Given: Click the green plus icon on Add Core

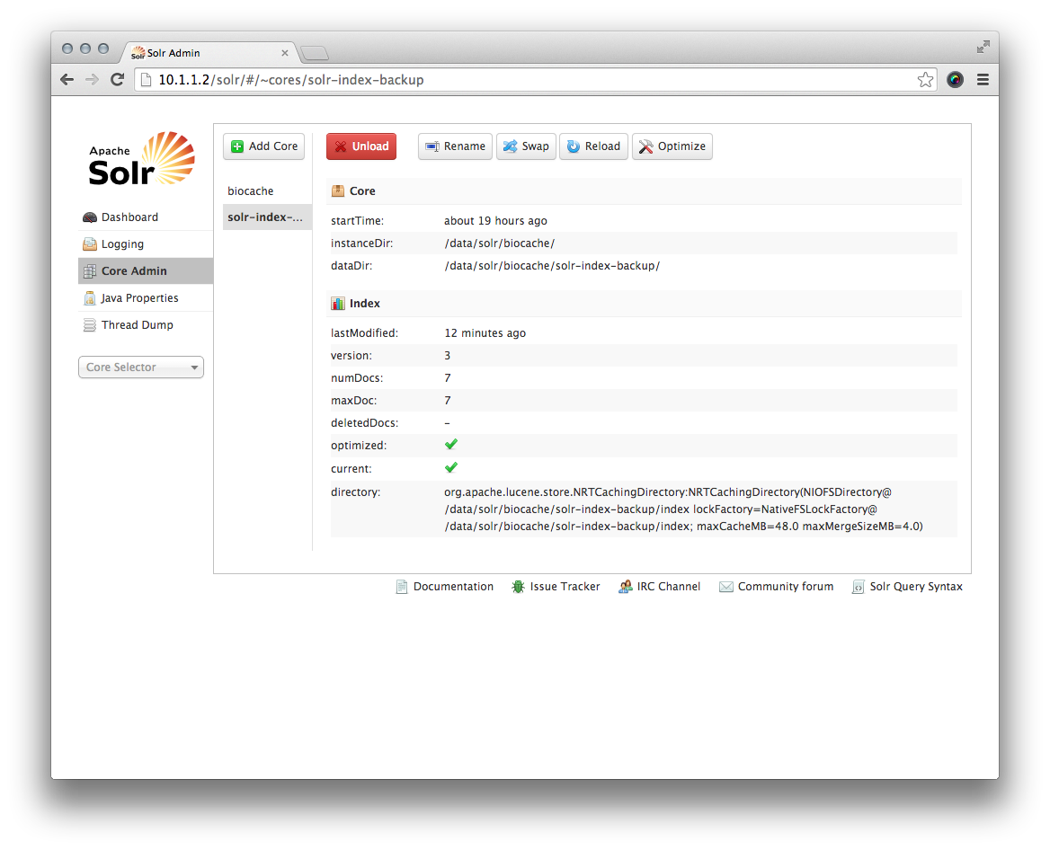Looking at the screenshot, I should pos(237,146).
